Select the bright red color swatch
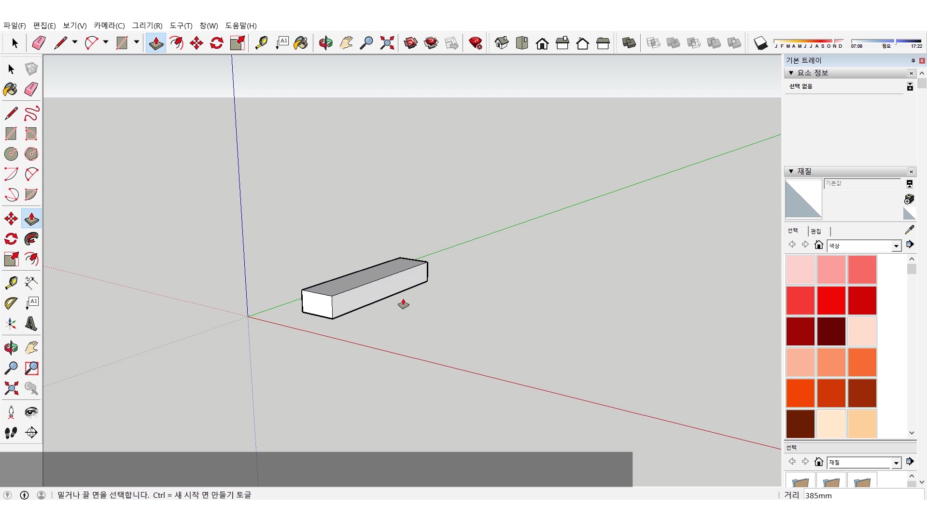The height and width of the screenshot is (521, 927). pyautogui.click(x=831, y=300)
